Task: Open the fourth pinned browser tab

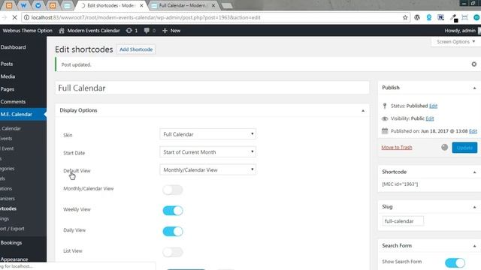Action: click(x=53, y=5)
